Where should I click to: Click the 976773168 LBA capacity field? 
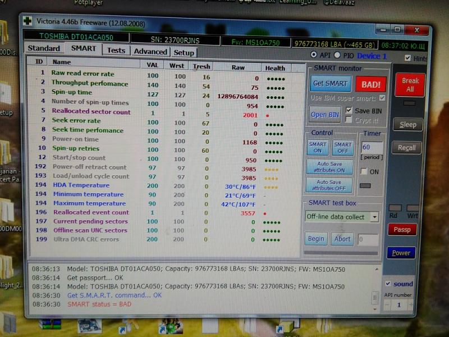click(x=334, y=44)
